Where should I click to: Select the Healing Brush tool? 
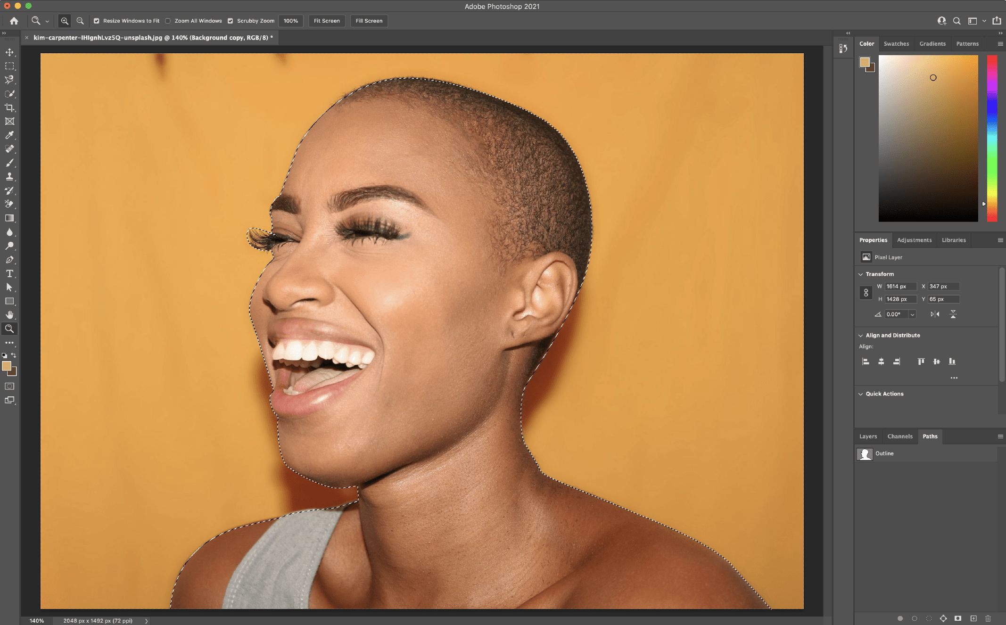pyautogui.click(x=10, y=149)
